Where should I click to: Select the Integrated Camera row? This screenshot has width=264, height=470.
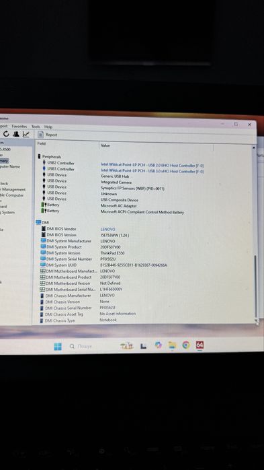click(116, 182)
